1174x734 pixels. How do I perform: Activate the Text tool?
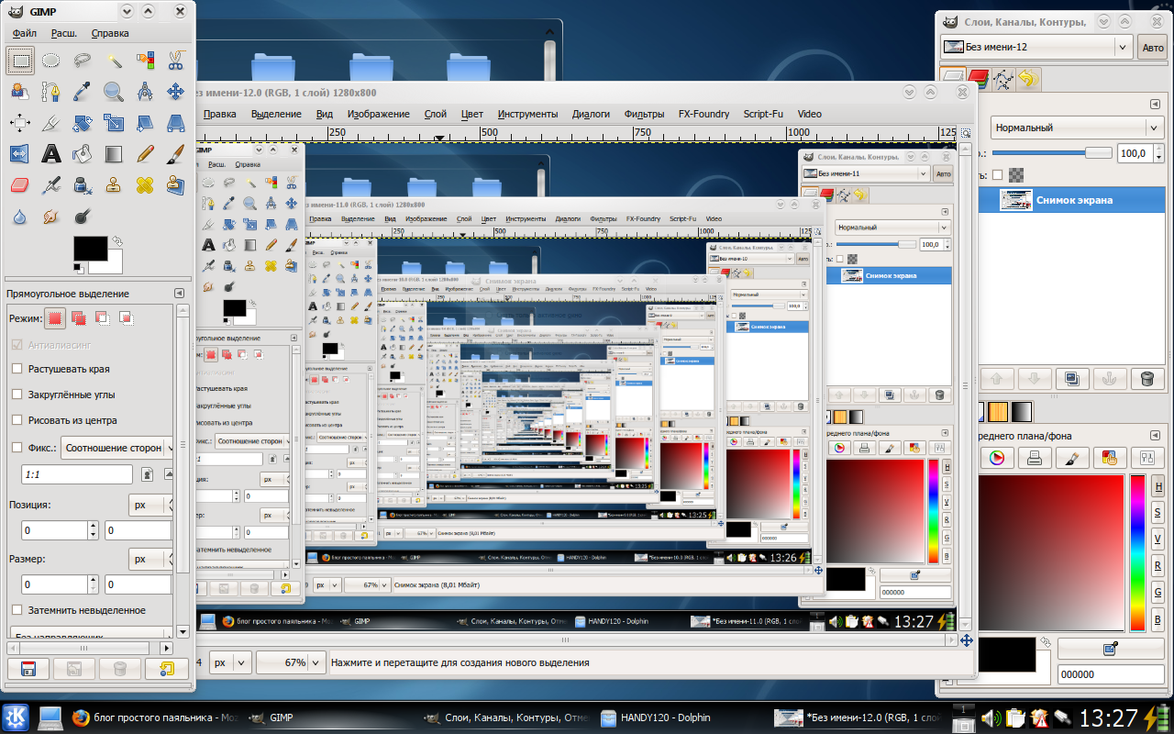pyautogui.click(x=51, y=153)
